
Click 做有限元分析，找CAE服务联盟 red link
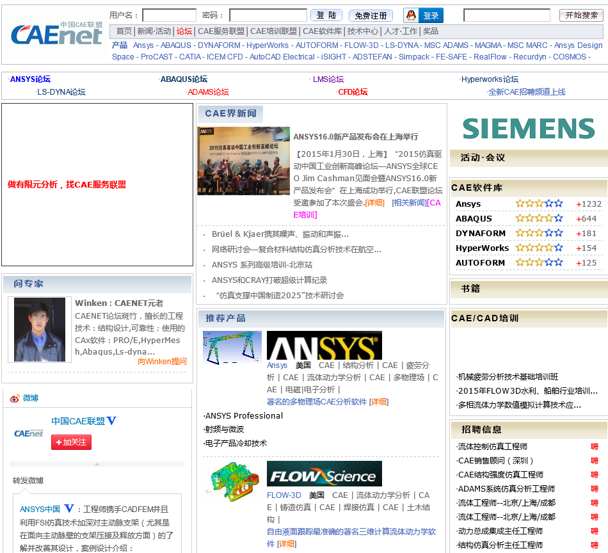click(x=67, y=184)
